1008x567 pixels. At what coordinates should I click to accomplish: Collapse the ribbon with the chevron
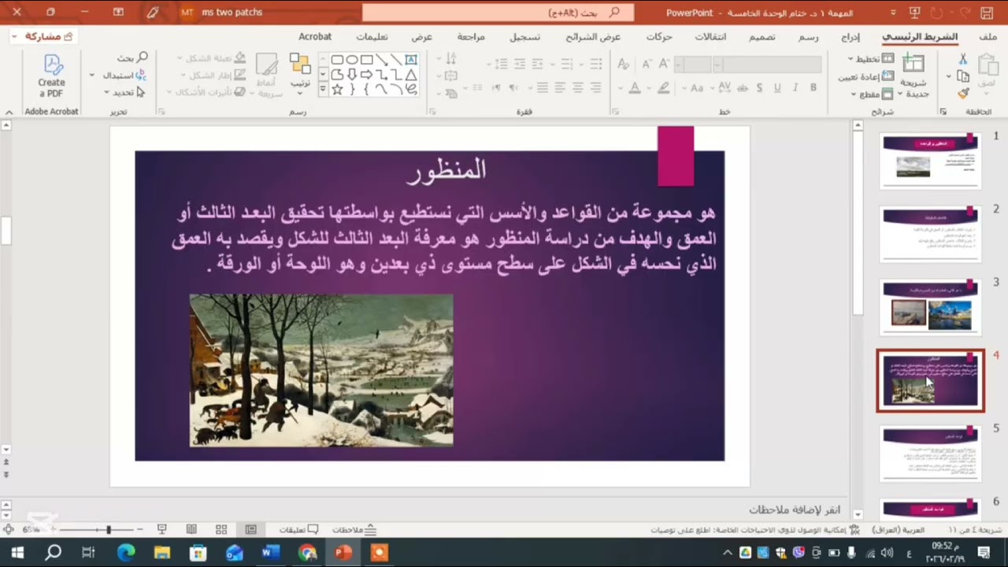pos(9,113)
